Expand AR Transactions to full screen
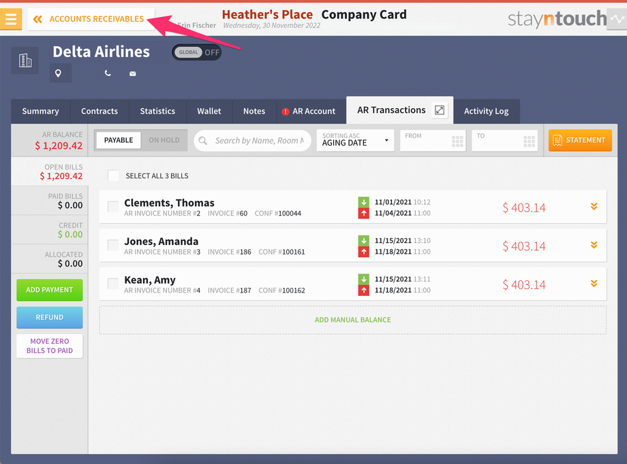 click(440, 110)
